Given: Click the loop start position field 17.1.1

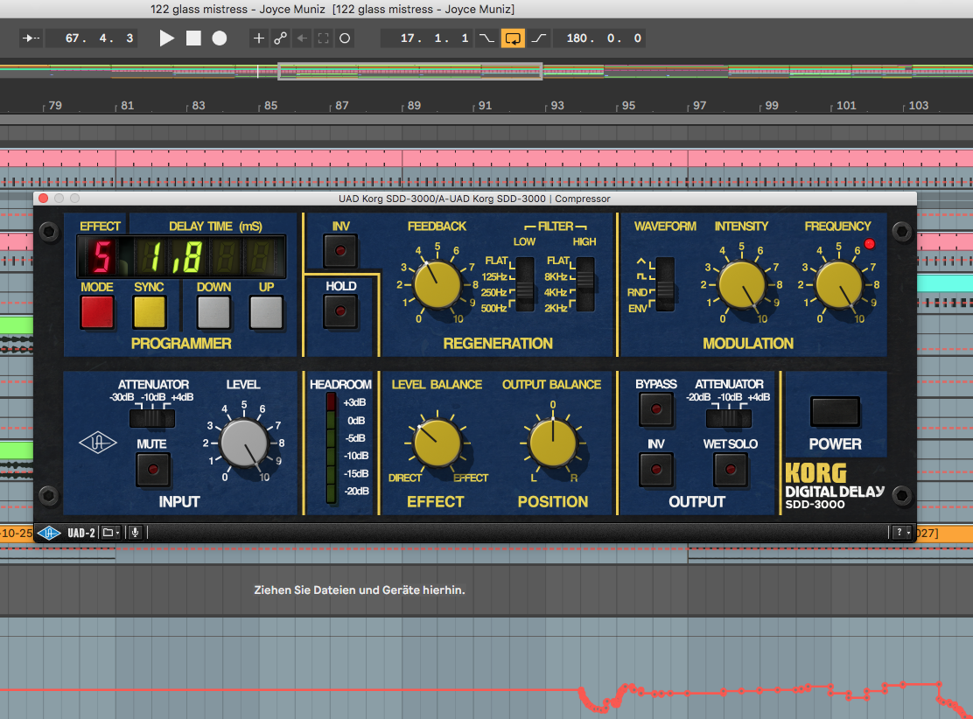Looking at the screenshot, I should [435, 38].
